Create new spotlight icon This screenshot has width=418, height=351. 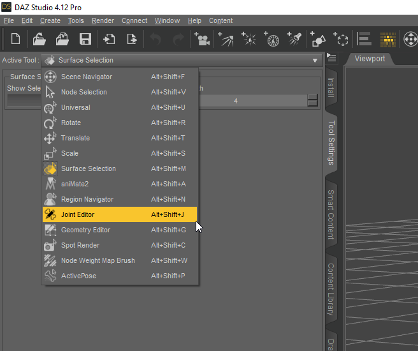(294, 39)
